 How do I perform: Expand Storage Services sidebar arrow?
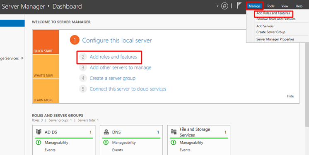point(22,58)
